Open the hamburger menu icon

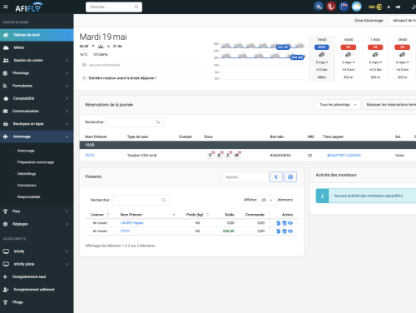6,7
